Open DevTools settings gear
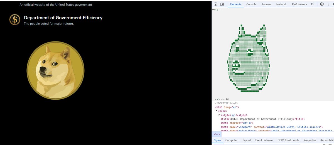This screenshot has height=145, width=334. click(x=322, y=4)
